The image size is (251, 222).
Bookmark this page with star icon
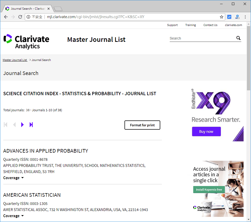(x=221, y=17)
